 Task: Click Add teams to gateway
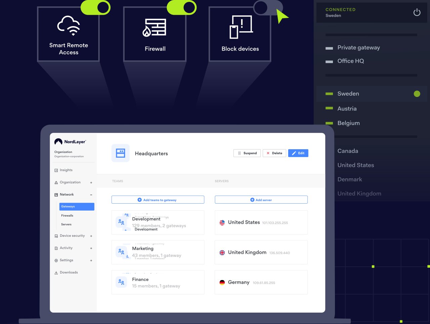coord(158,200)
